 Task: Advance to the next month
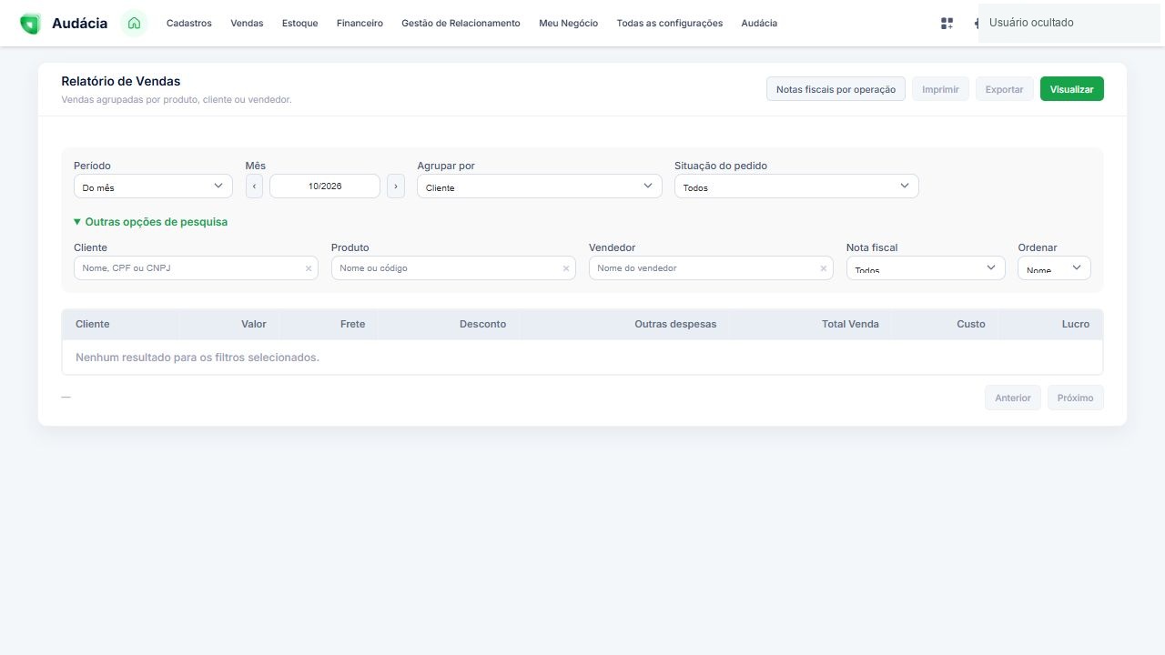coord(396,186)
